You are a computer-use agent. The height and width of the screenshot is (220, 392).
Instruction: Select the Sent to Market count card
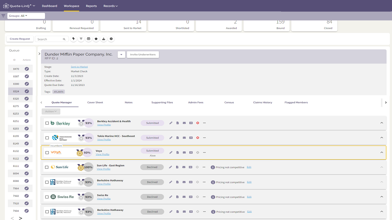pos(123,25)
